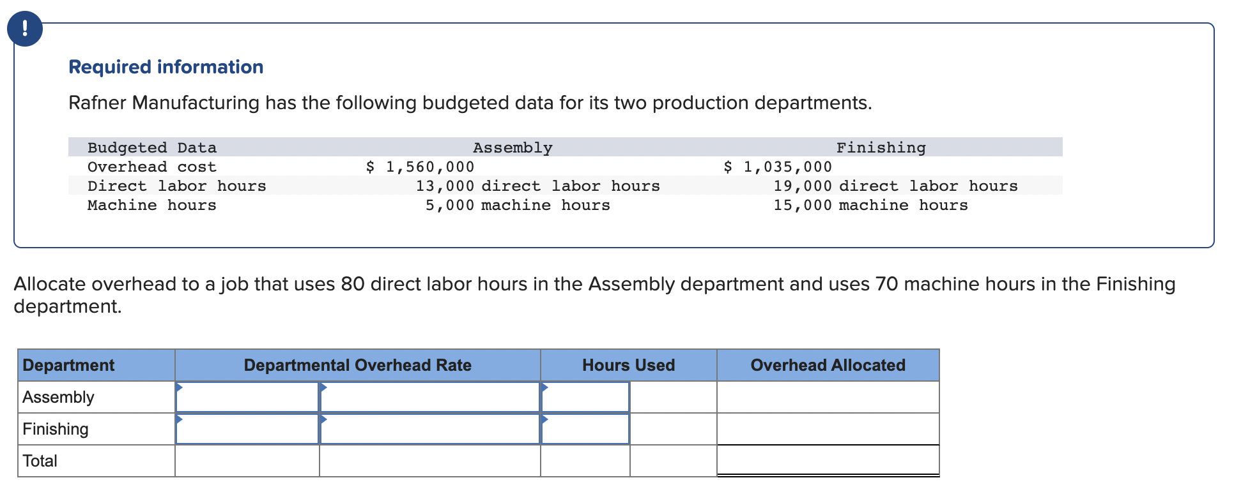Click the Departmental Overhead Rate header
1234x494 pixels.
[x=358, y=365]
